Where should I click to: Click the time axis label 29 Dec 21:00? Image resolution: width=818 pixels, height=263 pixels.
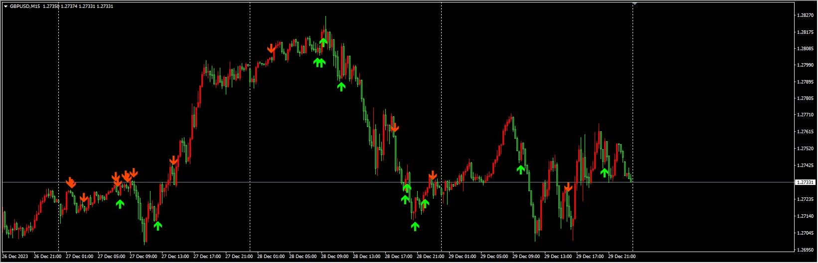(622, 257)
